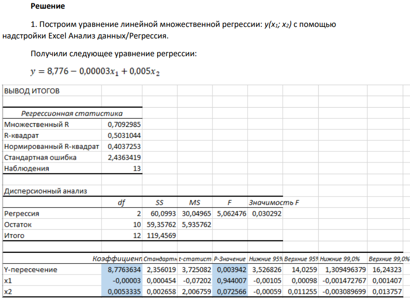Screen dimensions: 410x298
Task: Select x2 standard error 0,002658
Action: click(x=162, y=291)
